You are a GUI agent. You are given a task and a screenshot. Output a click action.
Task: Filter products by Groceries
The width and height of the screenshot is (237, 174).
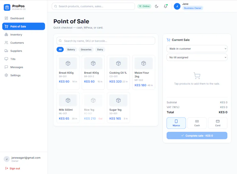(x=86, y=49)
